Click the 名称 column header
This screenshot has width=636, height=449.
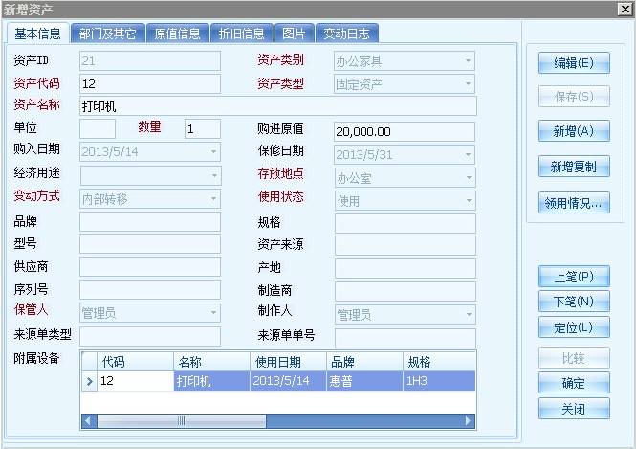pos(211,361)
